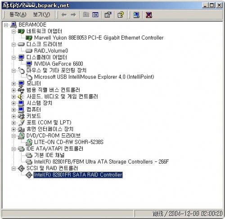225x219 pixels.
Task: Click the 키보드 category icon
Action: pyautogui.click(x=21, y=116)
